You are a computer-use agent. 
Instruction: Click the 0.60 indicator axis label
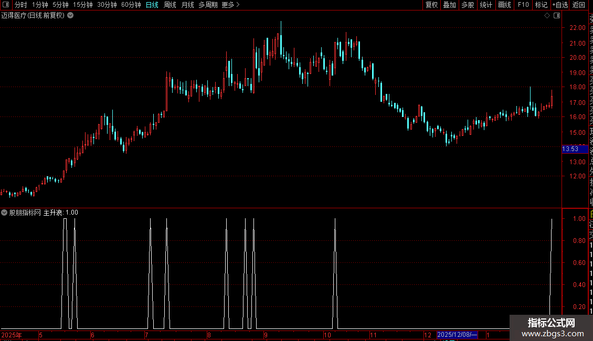tap(579, 263)
